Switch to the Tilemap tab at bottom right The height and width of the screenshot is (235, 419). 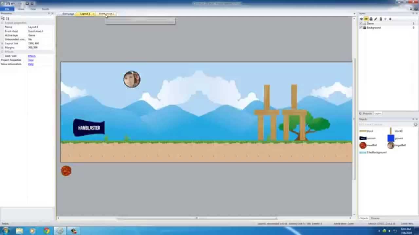click(x=375, y=218)
